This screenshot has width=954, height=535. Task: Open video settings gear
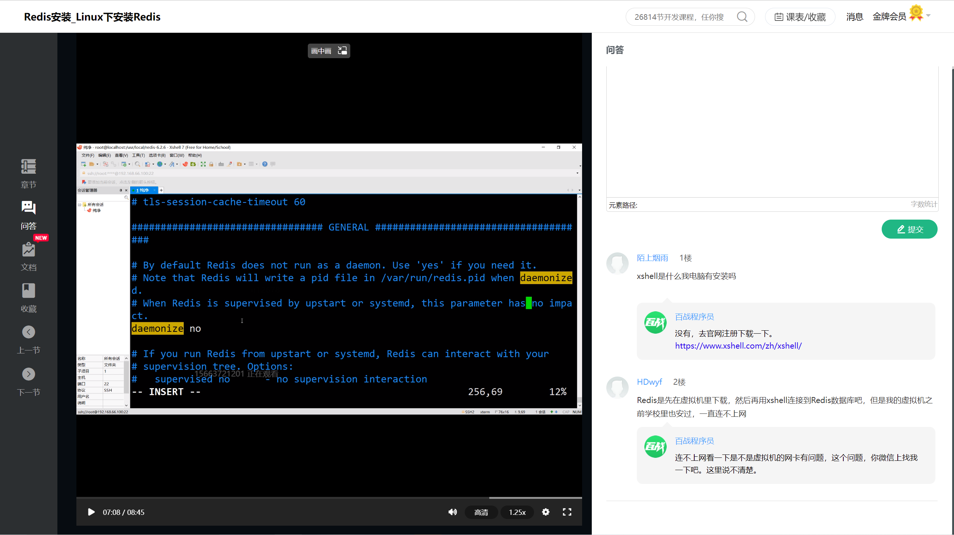(x=546, y=512)
